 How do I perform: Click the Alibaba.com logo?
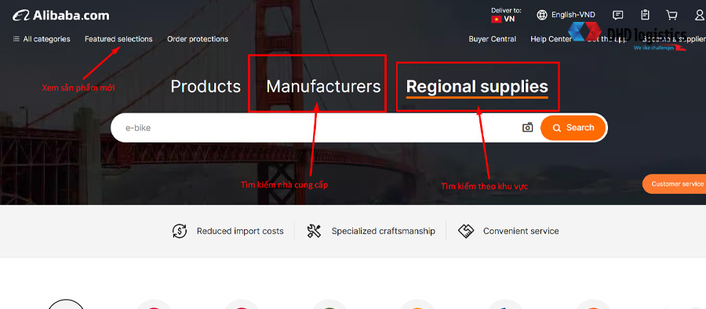pos(60,16)
